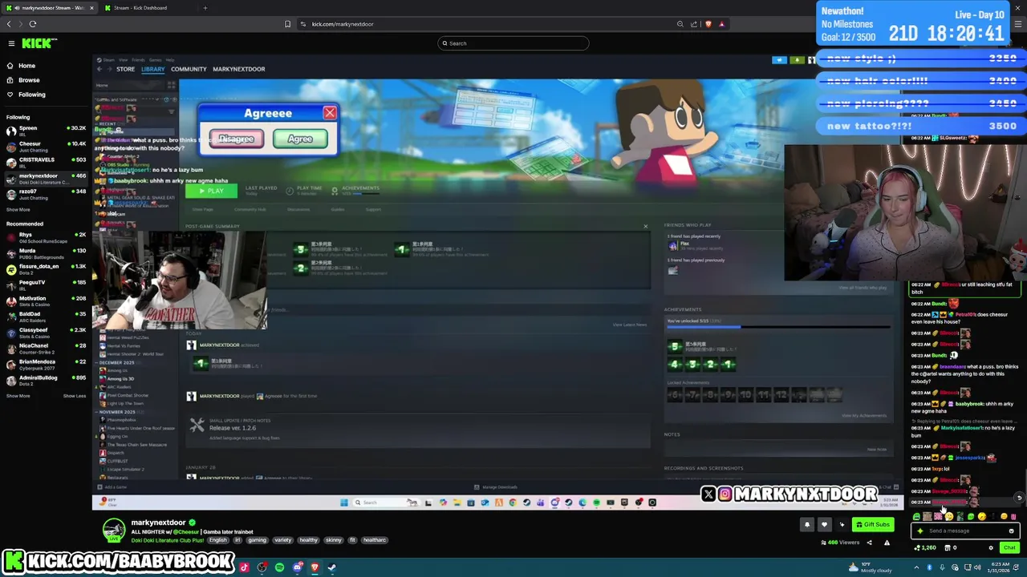Click the weather widget showing Mostly cloudy

point(871,567)
